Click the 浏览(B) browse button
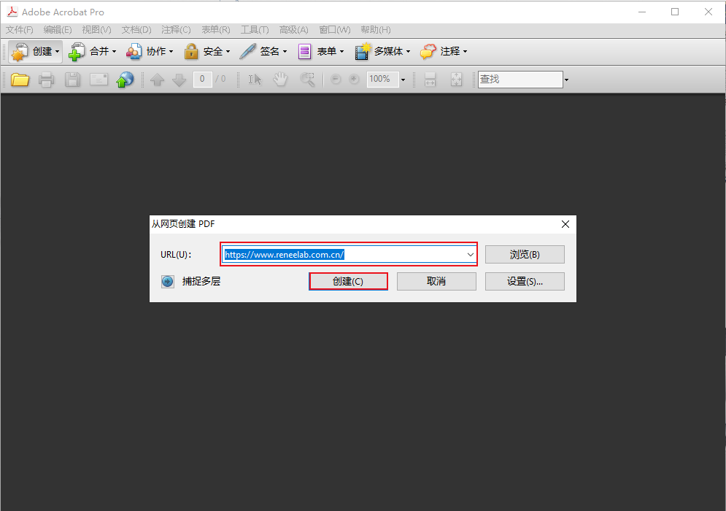The height and width of the screenshot is (511, 726). click(x=525, y=254)
